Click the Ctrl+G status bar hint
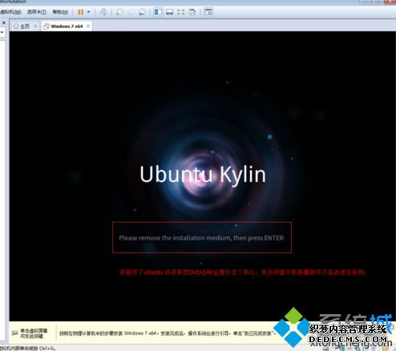This screenshot has width=396, height=351. pyautogui.click(x=27, y=349)
